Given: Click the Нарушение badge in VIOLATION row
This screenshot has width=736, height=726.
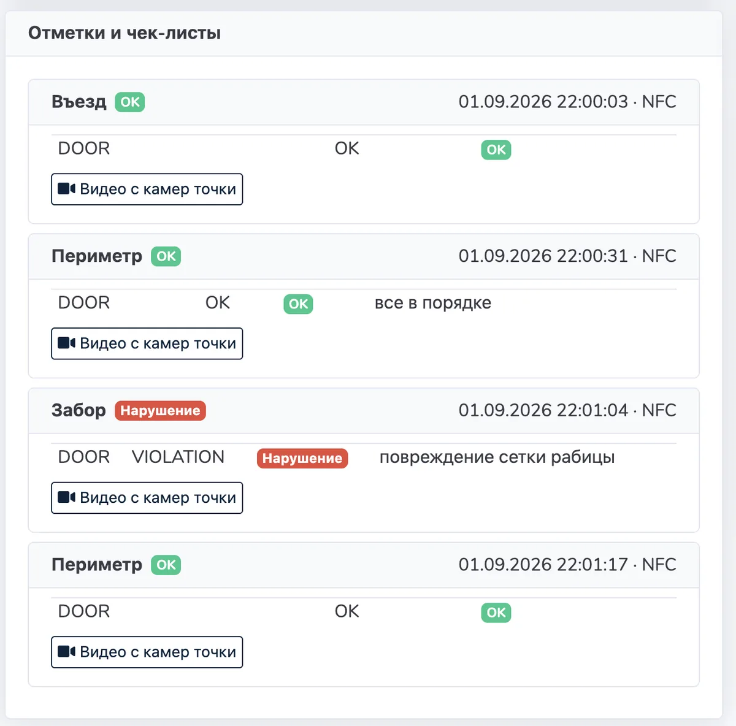Looking at the screenshot, I should (302, 458).
